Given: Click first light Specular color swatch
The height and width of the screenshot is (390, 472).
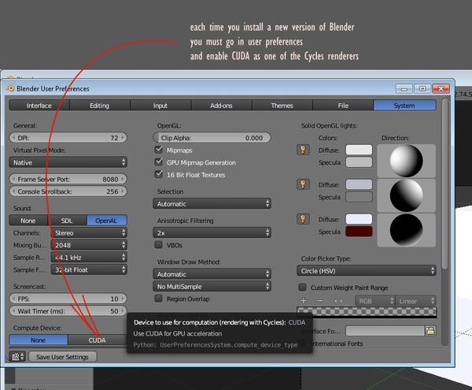Looking at the screenshot, I should pyautogui.click(x=359, y=162).
